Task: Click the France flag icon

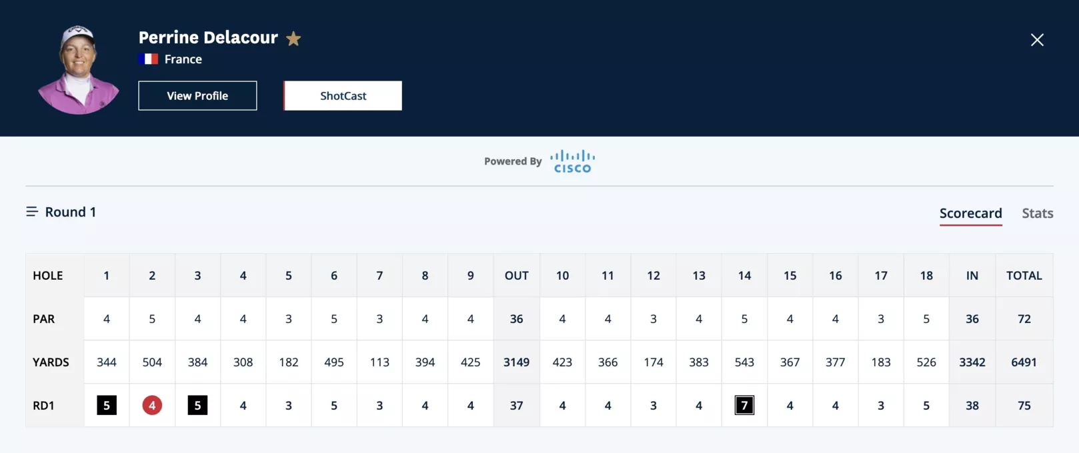Action: [x=148, y=59]
